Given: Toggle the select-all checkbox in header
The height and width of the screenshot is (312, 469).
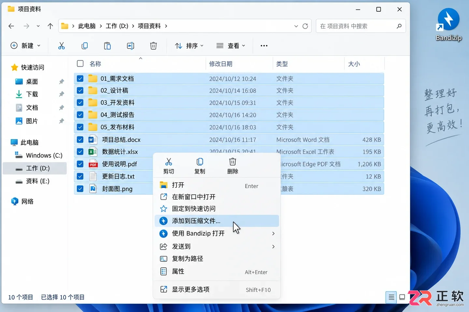Looking at the screenshot, I should click(x=80, y=64).
